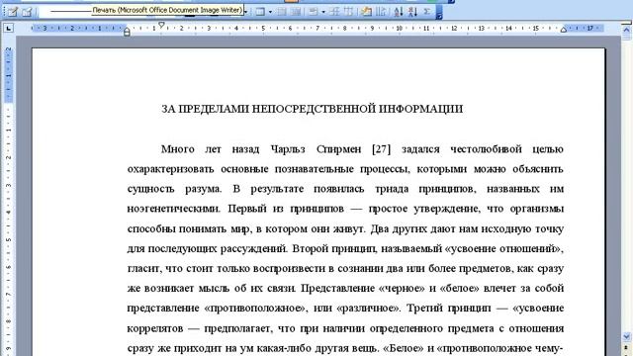Click the AutoSum sigma icon
This screenshot has height=356, width=633.
(426, 12)
